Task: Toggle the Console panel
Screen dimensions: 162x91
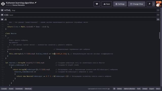Action: click(x=4, y=89)
